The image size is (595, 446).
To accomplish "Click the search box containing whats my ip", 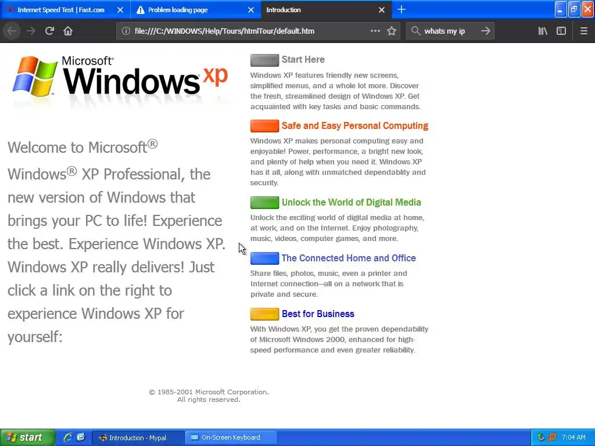I will click(450, 31).
